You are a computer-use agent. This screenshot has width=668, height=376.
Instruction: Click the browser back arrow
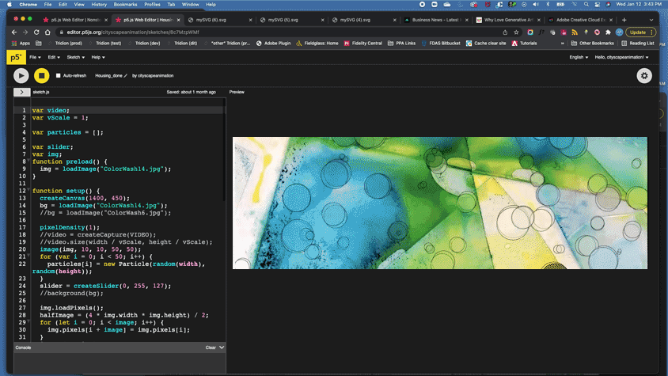coord(13,32)
